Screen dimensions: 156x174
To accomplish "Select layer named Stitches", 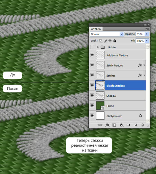I will click(111, 76).
